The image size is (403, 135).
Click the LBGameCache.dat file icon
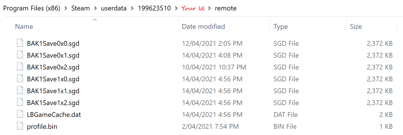(x=20, y=115)
